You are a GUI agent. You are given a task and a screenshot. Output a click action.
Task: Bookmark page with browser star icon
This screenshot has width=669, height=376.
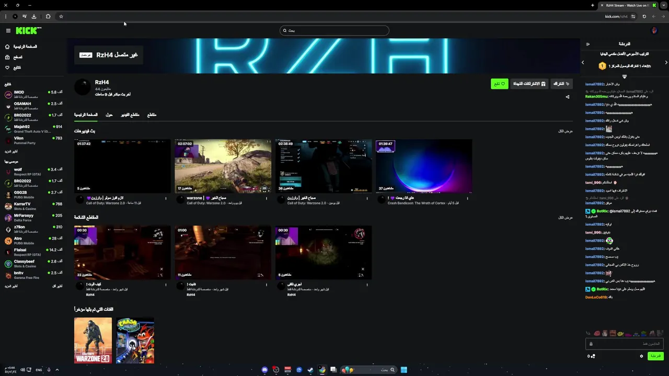coord(61,16)
